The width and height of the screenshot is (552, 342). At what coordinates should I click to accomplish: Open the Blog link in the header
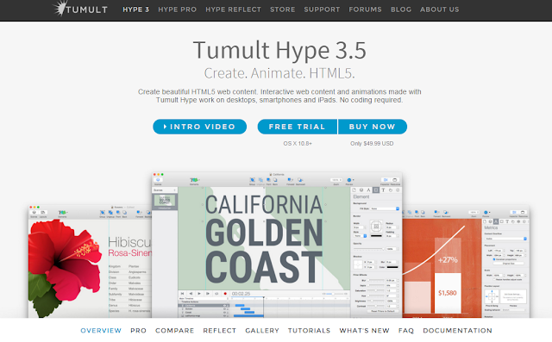click(x=400, y=9)
